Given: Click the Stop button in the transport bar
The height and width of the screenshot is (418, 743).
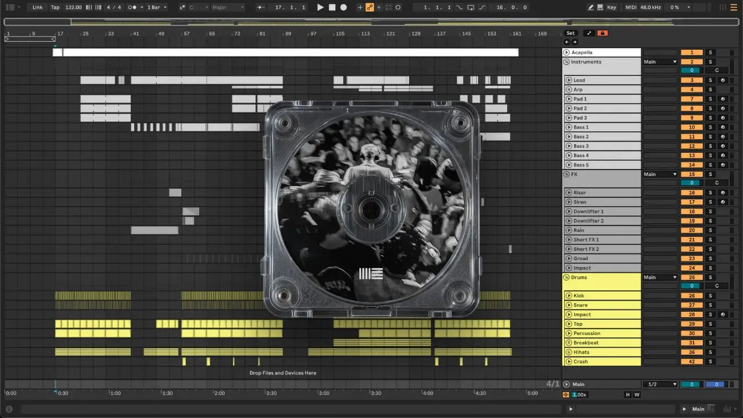Looking at the screenshot, I should coord(332,8).
